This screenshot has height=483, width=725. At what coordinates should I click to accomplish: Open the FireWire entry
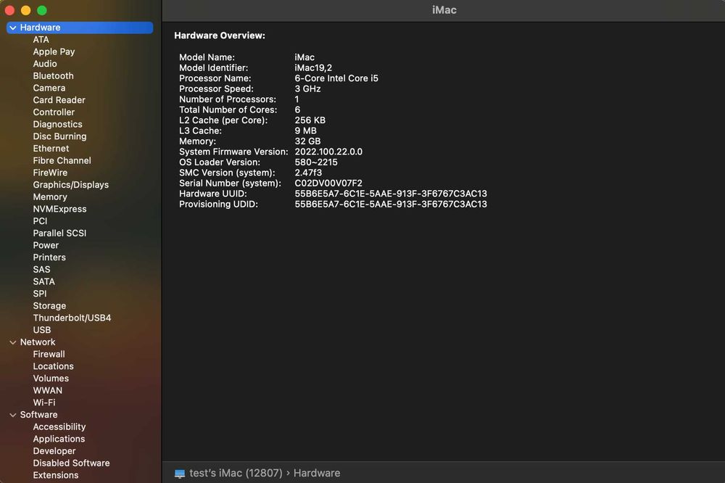click(x=50, y=173)
